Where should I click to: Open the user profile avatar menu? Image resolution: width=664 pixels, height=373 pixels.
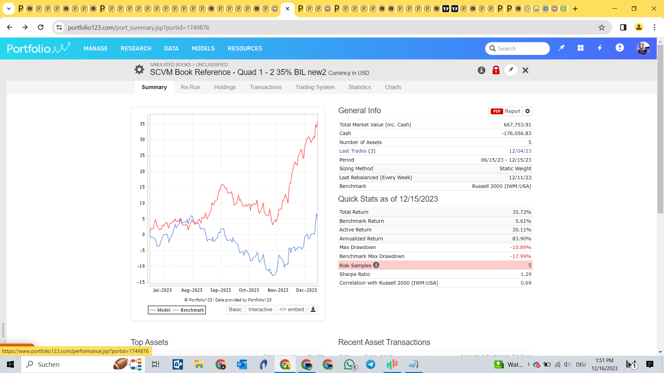point(643,48)
